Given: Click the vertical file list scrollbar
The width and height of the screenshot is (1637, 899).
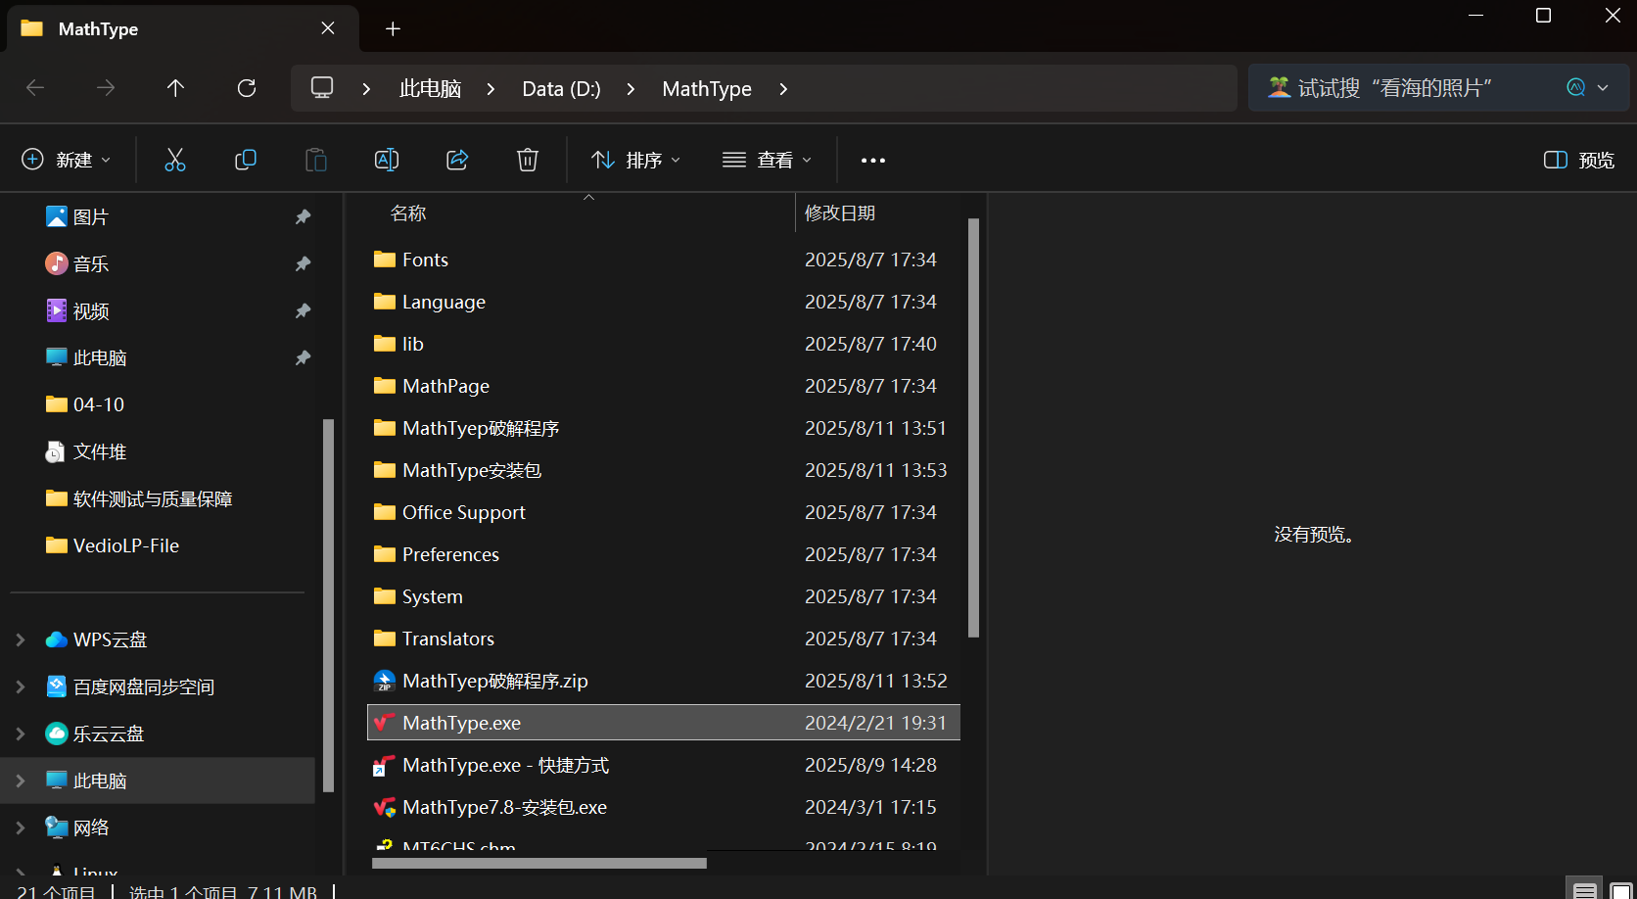Looking at the screenshot, I should [973, 428].
